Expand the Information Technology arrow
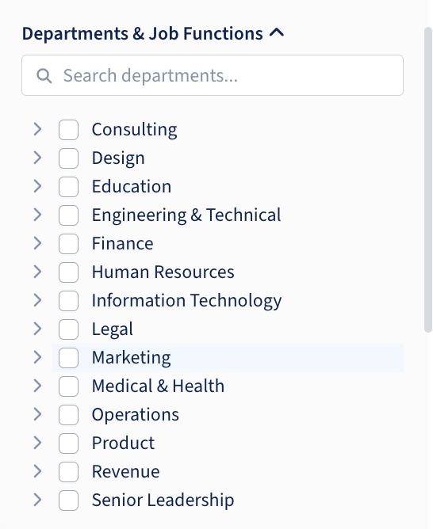Image resolution: width=433 pixels, height=529 pixels. [x=37, y=300]
